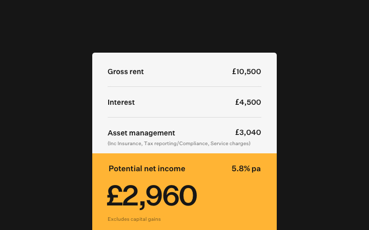Click the Gross rent label
The height and width of the screenshot is (230, 369).
pyautogui.click(x=126, y=72)
